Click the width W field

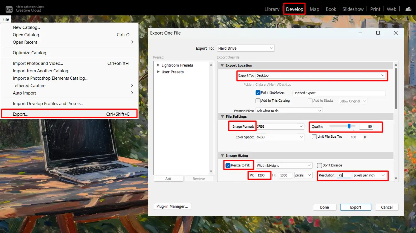[263, 175]
